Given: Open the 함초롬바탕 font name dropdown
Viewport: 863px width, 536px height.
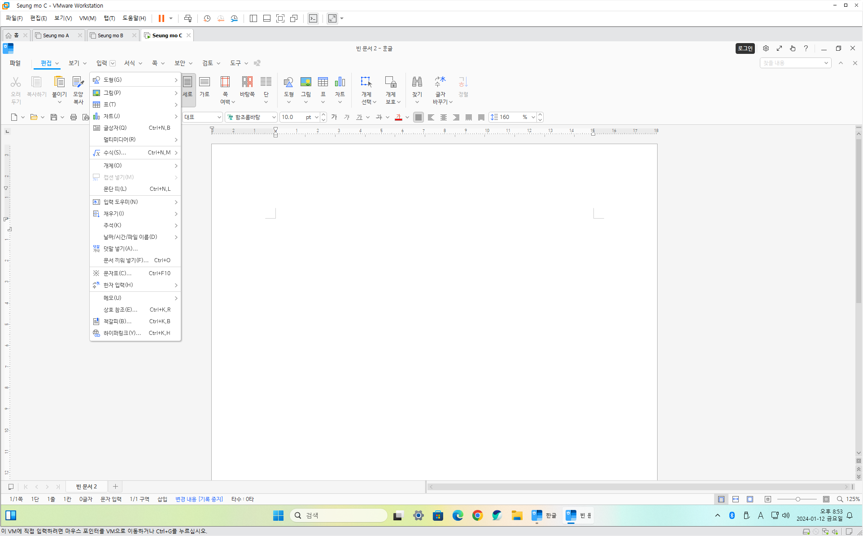Looking at the screenshot, I should [x=274, y=117].
